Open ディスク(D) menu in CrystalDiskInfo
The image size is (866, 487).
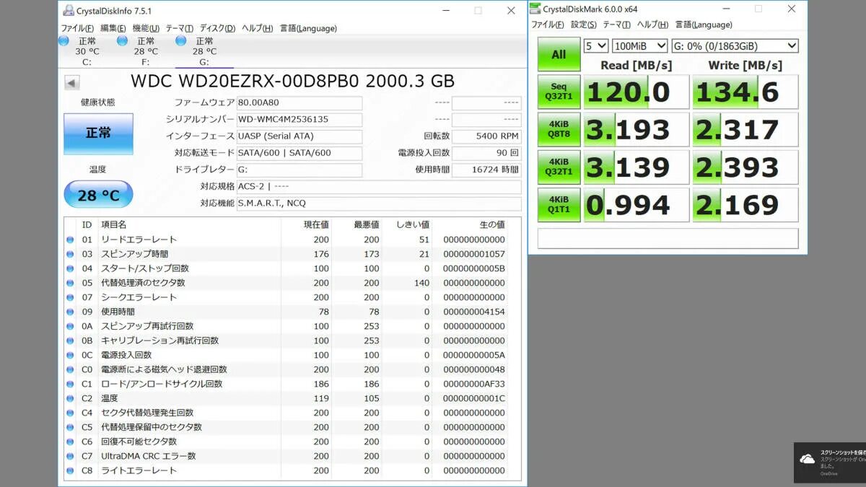click(x=217, y=28)
